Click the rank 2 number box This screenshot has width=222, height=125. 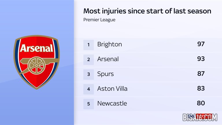click(89, 59)
